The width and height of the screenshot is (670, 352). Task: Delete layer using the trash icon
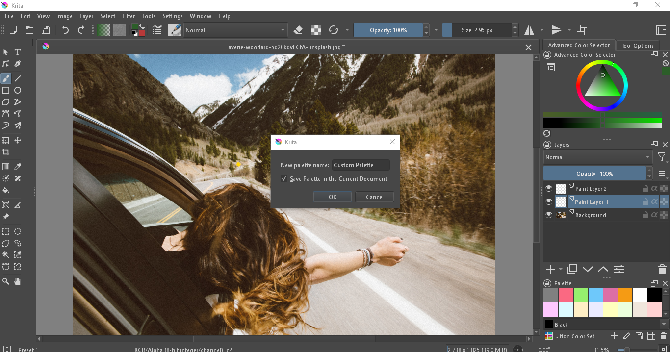(662, 269)
